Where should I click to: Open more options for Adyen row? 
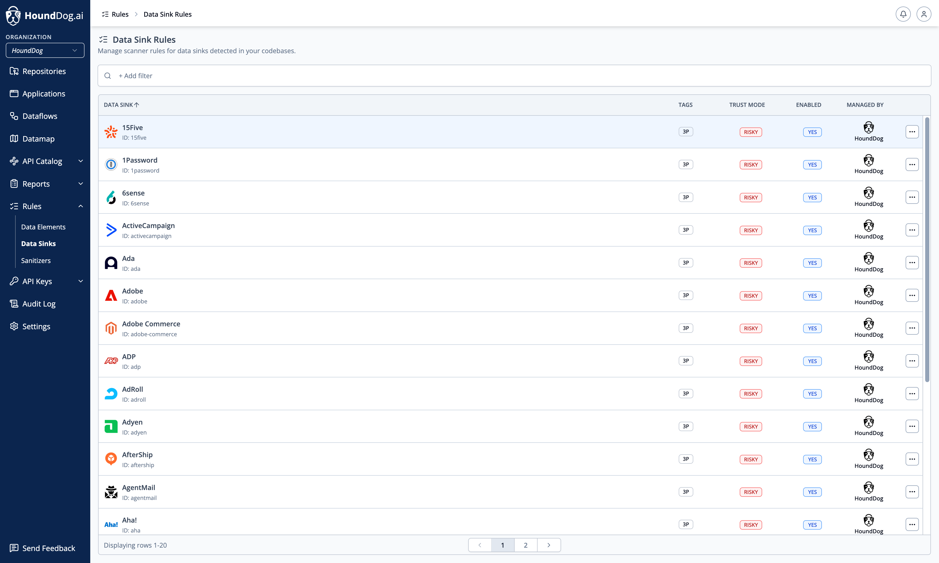(x=912, y=426)
